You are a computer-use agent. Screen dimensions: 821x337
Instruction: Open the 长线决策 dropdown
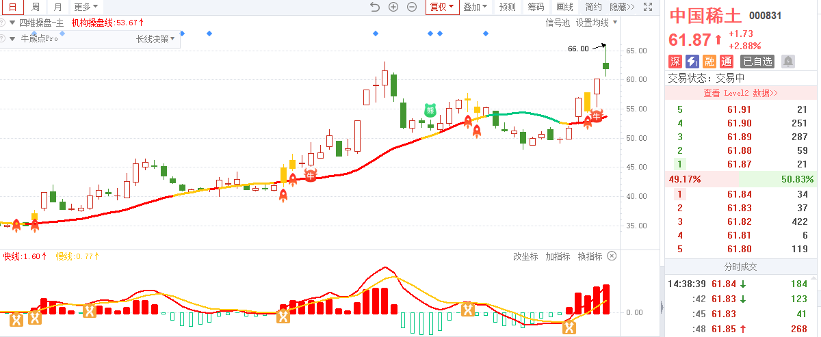click(x=155, y=39)
